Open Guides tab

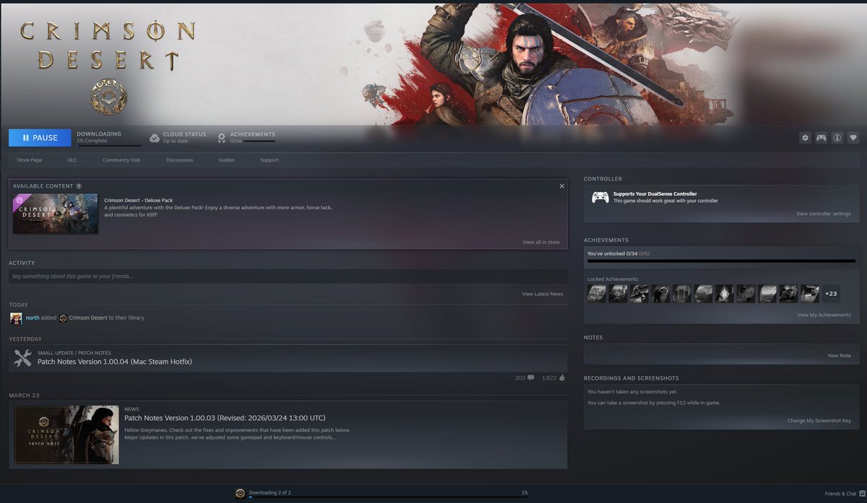pyautogui.click(x=227, y=160)
